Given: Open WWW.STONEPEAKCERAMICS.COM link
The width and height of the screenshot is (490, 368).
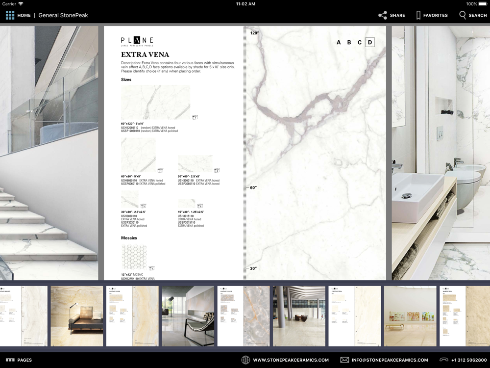Looking at the screenshot, I should (x=291, y=360).
